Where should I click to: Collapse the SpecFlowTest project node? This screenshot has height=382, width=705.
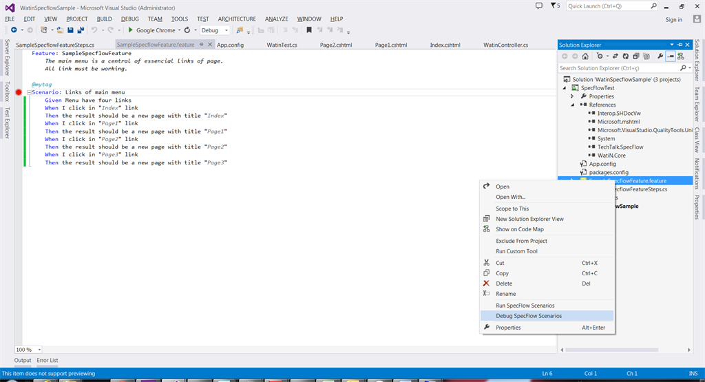coord(565,88)
